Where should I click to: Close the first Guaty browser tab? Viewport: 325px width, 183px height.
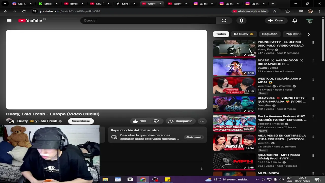pyautogui.click(x=160, y=4)
